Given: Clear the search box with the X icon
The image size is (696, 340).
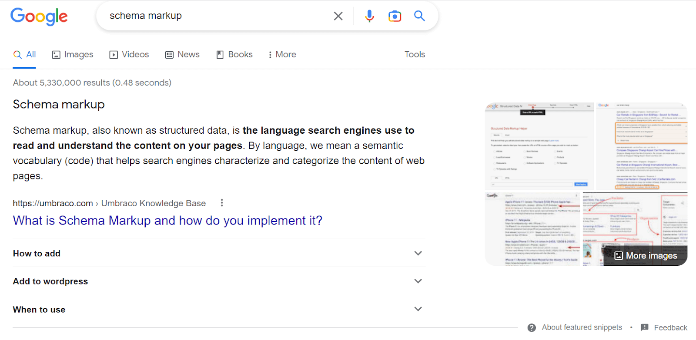Looking at the screenshot, I should (338, 16).
